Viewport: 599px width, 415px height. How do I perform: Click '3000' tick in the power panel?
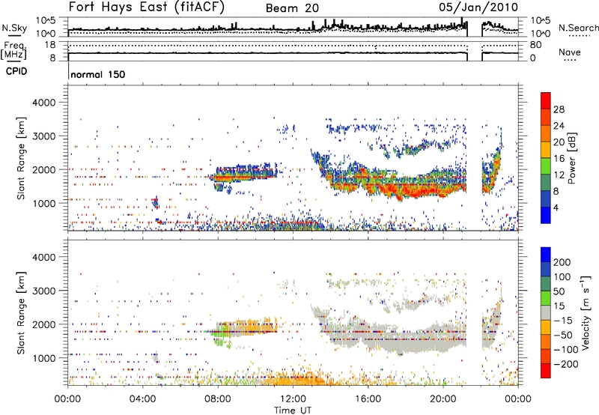coord(43,136)
